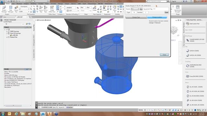Toggle the grid display in status bar
Viewport: 207px width, 116px height.
pyautogui.click(x=145, y=110)
